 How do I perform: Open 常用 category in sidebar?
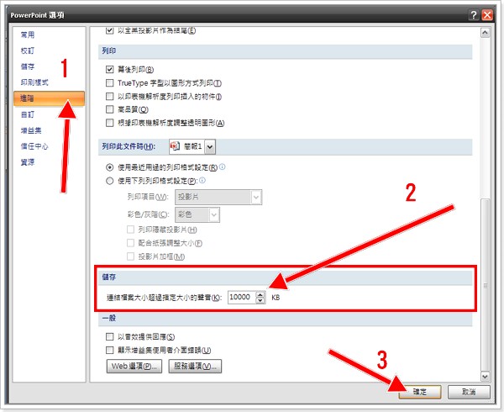click(28, 34)
